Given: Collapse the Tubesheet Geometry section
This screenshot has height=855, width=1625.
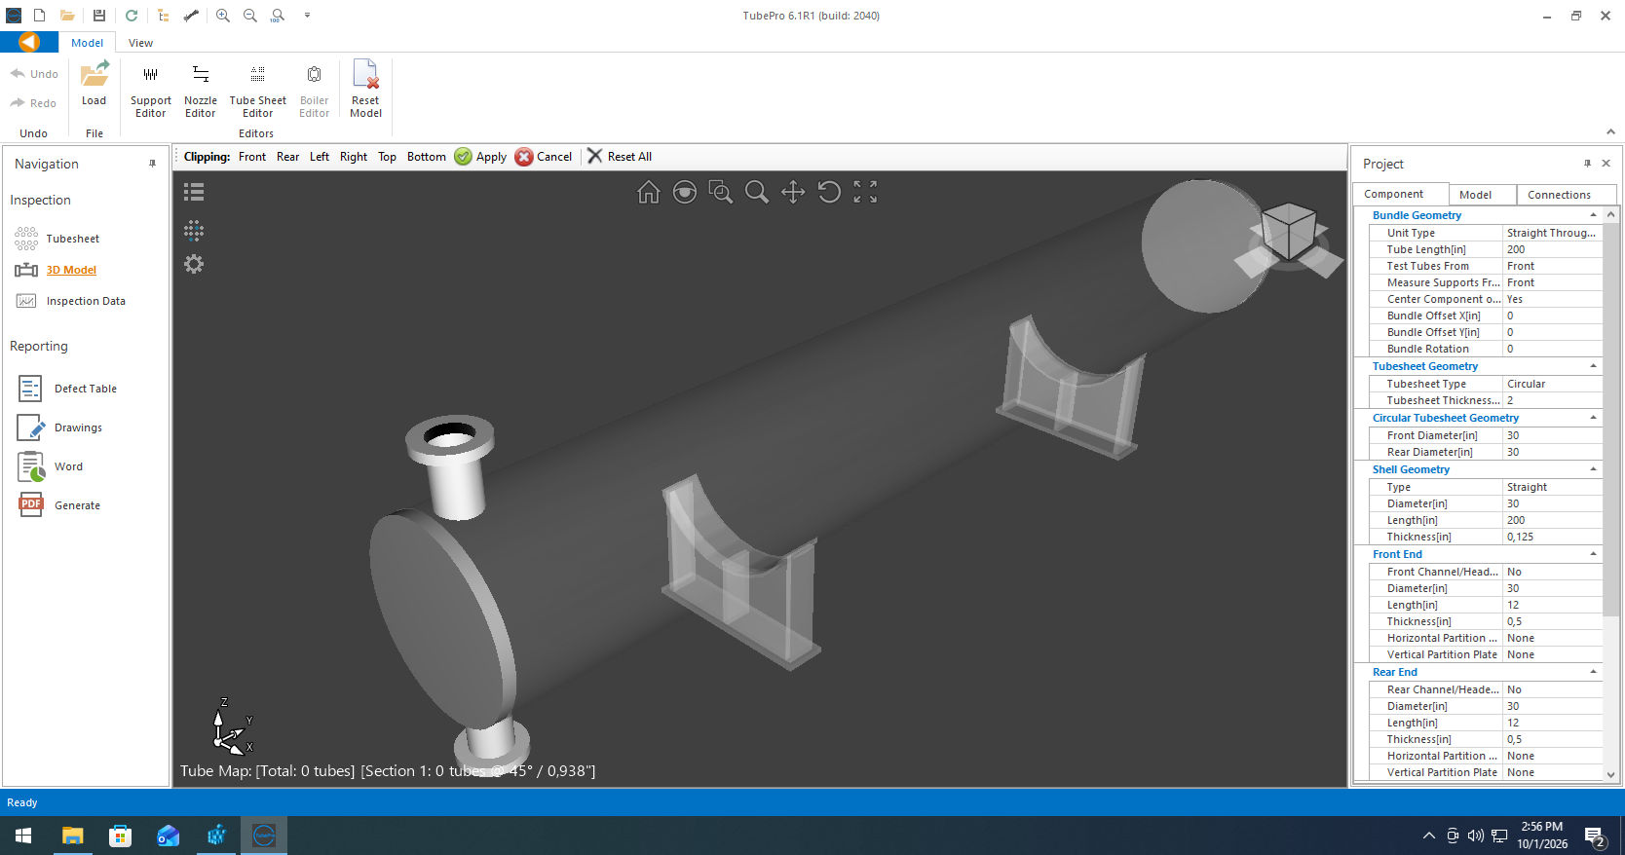Looking at the screenshot, I should [x=1594, y=366].
